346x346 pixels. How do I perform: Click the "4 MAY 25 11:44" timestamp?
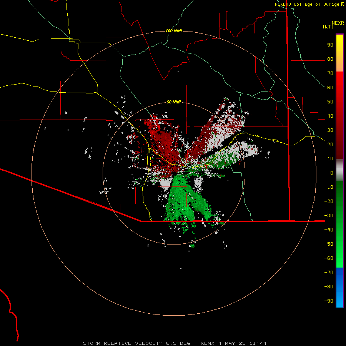coord(242,343)
